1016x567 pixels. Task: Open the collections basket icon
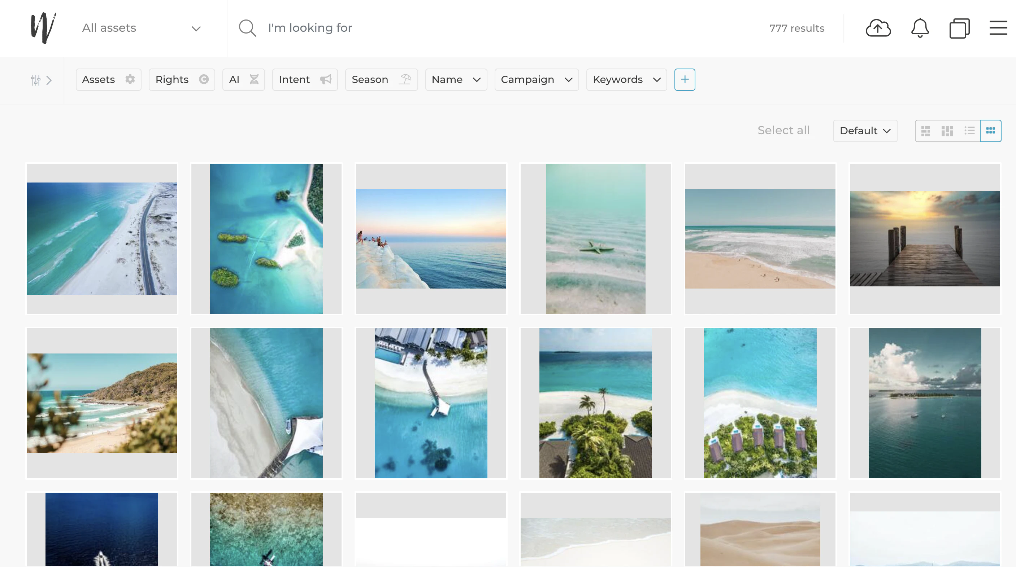click(960, 28)
